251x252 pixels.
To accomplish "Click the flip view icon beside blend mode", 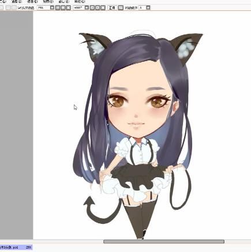I will coord(121,7).
